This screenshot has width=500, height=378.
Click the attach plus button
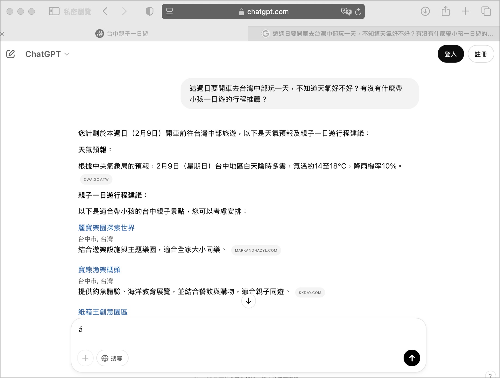click(85, 358)
